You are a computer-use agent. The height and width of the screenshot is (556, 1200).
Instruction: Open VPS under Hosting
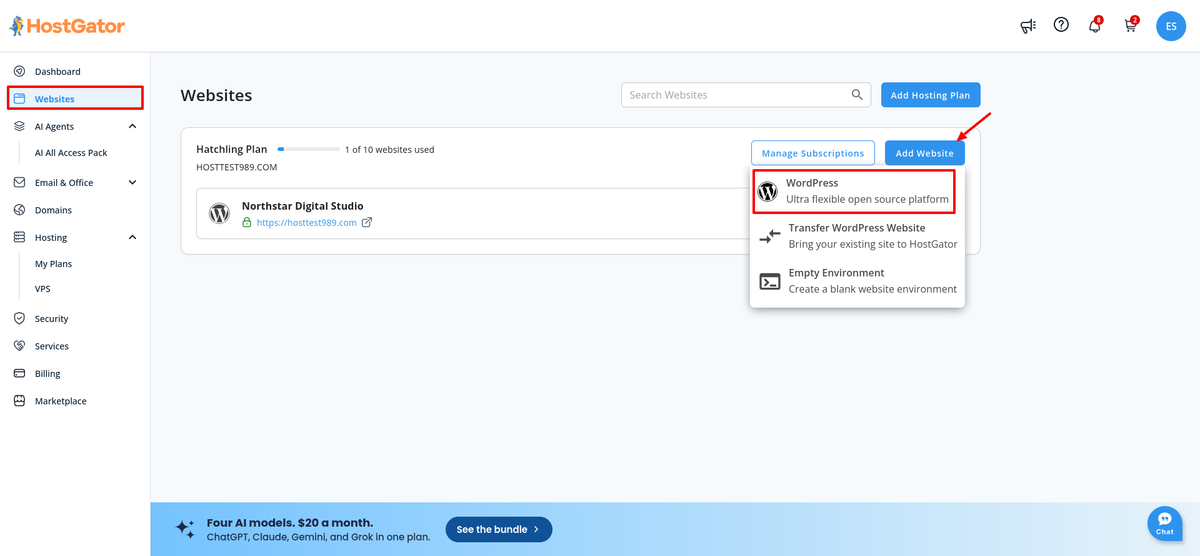[x=42, y=289]
